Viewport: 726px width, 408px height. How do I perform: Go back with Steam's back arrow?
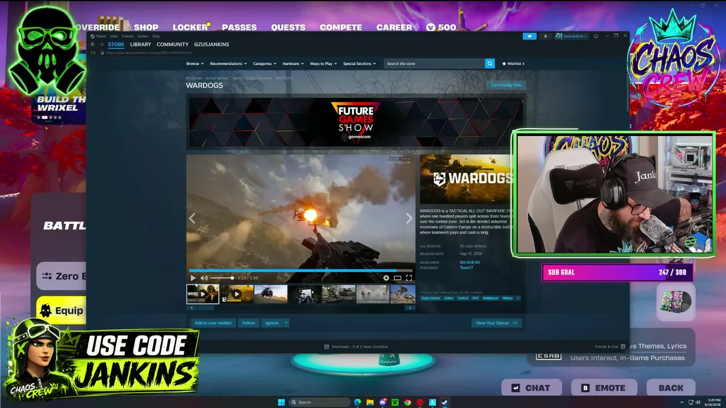(x=93, y=44)
